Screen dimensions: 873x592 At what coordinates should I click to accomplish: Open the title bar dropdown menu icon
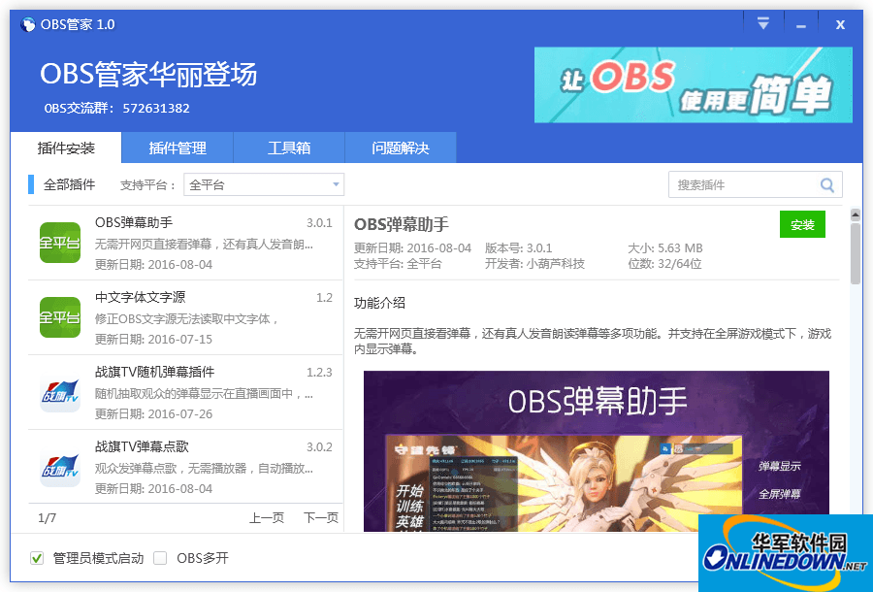pyautogui.click(x=762, y=24)
